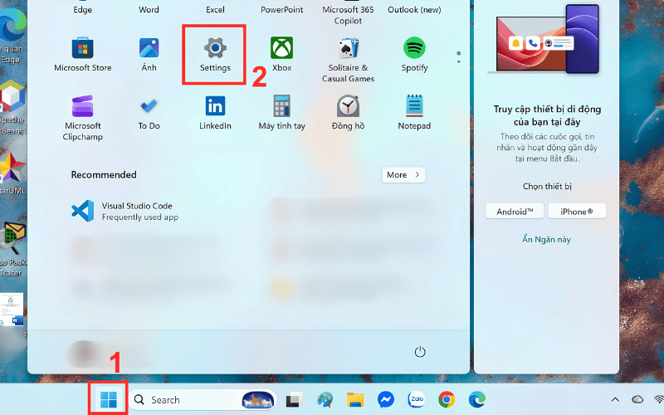The height and width of the screenshot is (415, 664).
Task: Open Zalo on the taskbar
Action: (417, 399)
